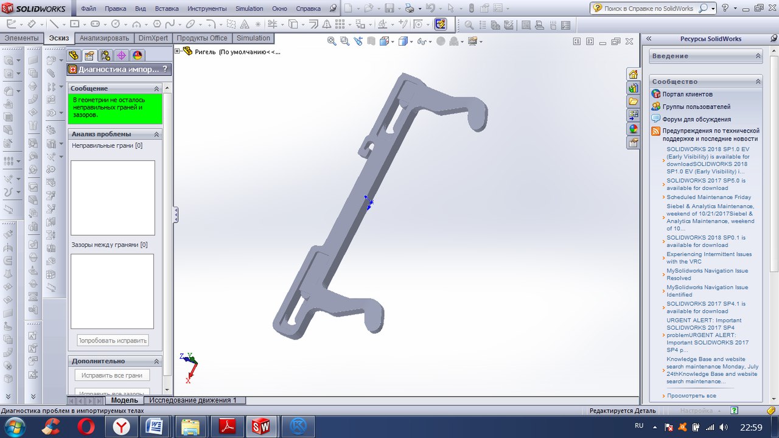Open the Форум для обсуждения link
779x438 pixels.
coord(696,119)
